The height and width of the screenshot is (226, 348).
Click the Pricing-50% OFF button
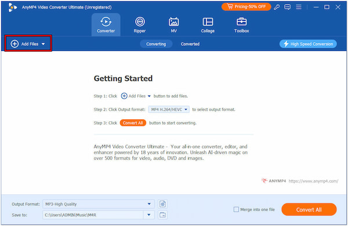246,7
